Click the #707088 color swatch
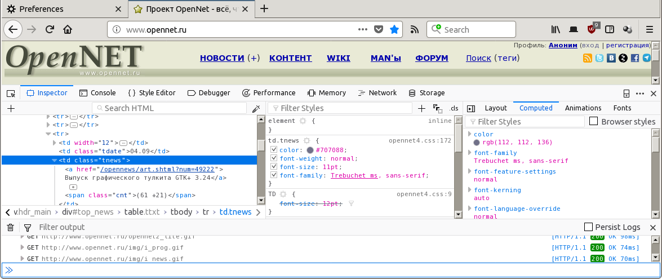This screenshot has height=279, width=662. 310,150
